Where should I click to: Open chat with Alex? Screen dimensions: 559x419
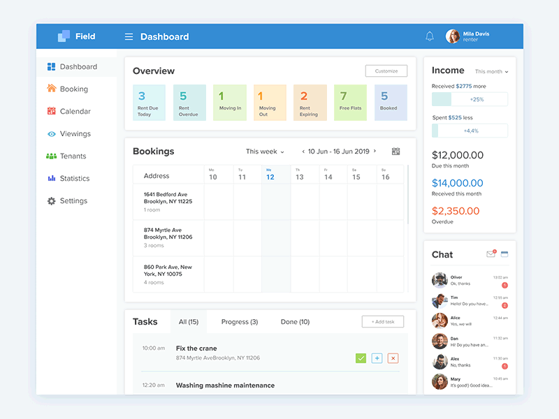click(x=470, y=362)
